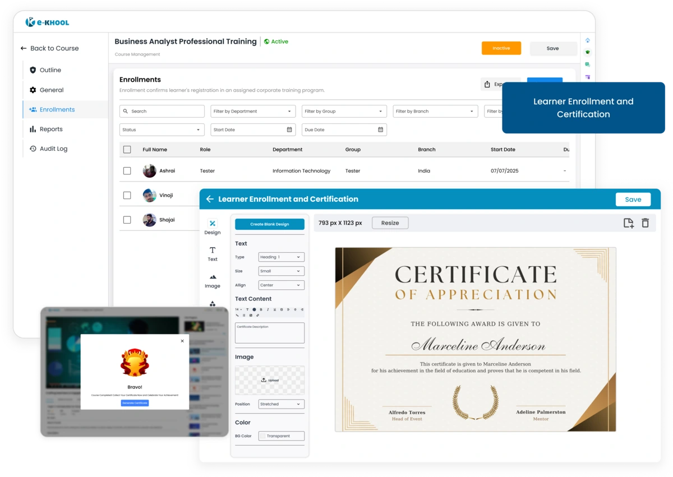This screenshot has height=477, width=673.
Task: Open the Type dropdown showing Heading 1
Action: pos(280,257)
